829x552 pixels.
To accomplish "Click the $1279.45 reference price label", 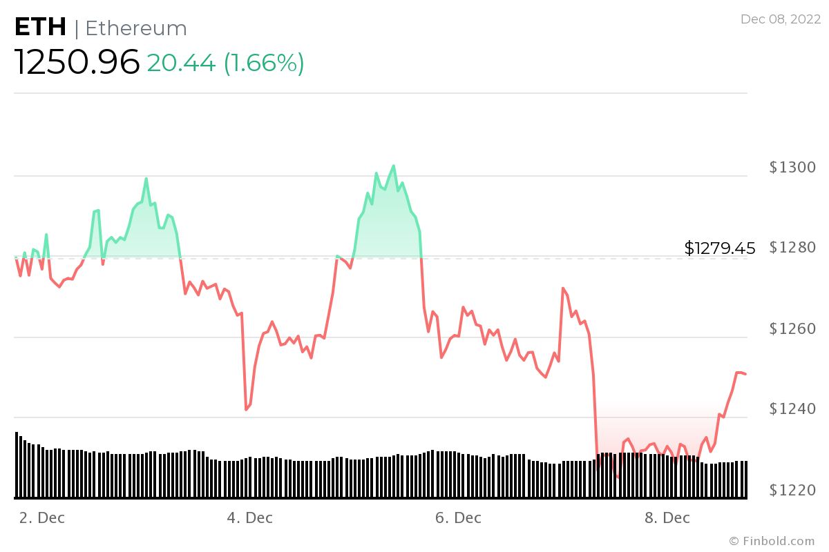I will click(x=720, y=248).
